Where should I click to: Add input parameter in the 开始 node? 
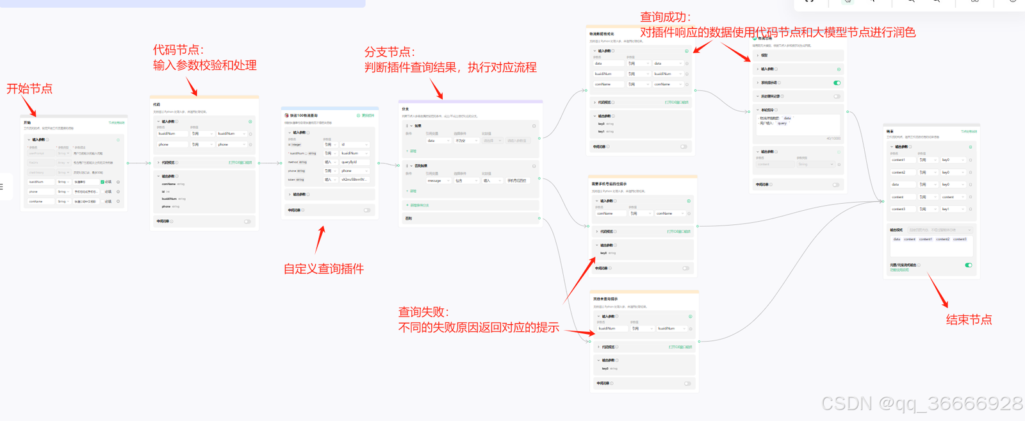point(118,140)
